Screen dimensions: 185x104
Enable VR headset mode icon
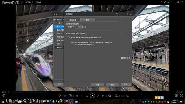[123, 96]
